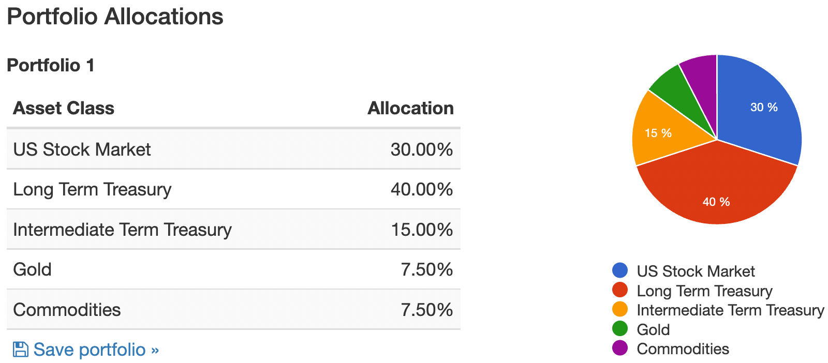Viewport: 828px width, 363px height.
Task: Click Commodities legend label text
Action: pyautogui.click(x=683, y=349)
